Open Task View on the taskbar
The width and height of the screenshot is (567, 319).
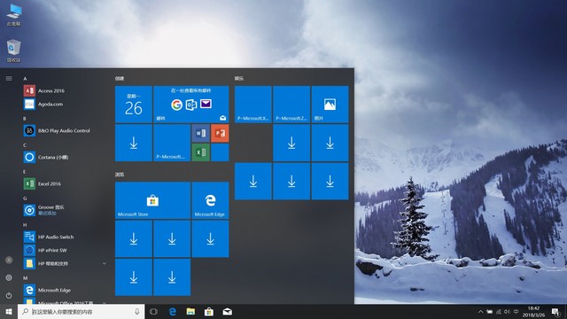pos(153,311)
